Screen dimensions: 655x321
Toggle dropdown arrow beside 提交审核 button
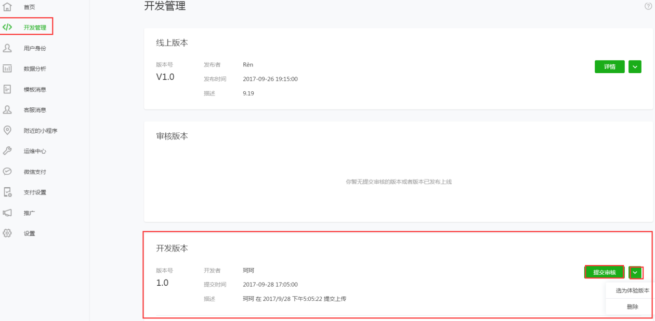click(635, 272)
